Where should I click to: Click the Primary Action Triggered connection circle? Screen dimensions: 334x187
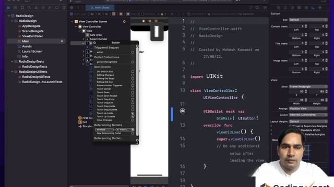(133, 85)
